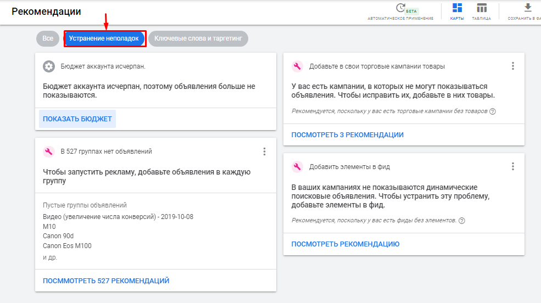This screenshot has width=541, height=303.
Task: Click Добавить элементы в фид header text
Action: (x=349, y=167)
